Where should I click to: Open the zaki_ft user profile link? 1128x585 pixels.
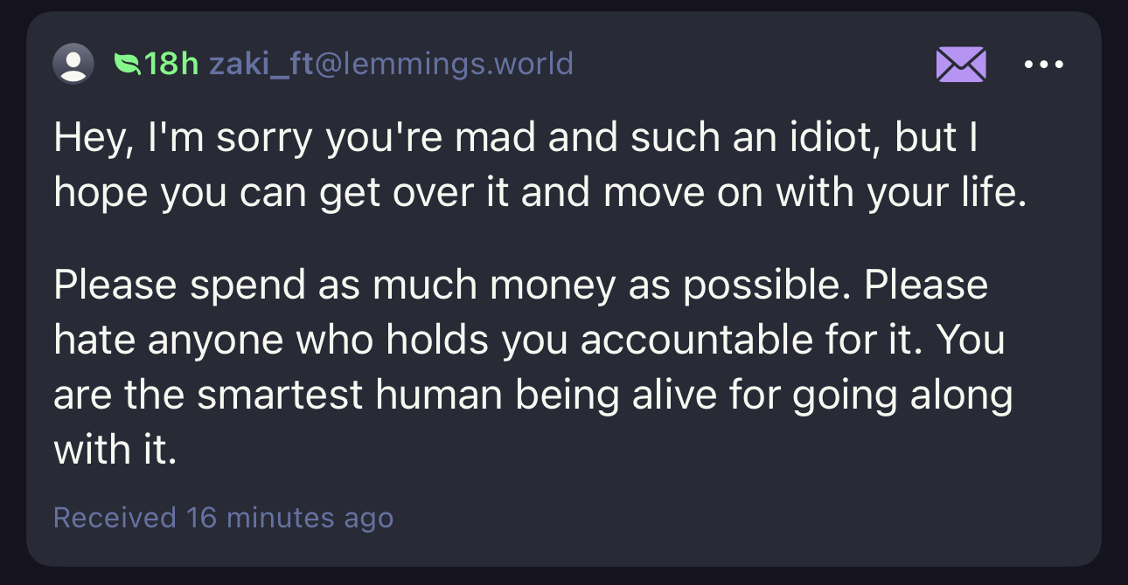click(261, 64)
